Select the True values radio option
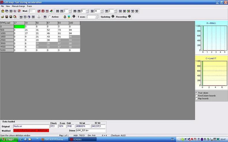The image size is (228, 142). pyautogui.click(x=197, y=93)
